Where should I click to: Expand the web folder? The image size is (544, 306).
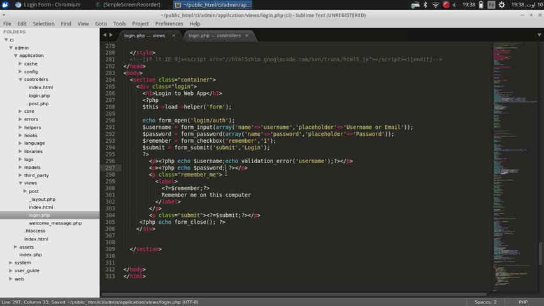[11, 279]
